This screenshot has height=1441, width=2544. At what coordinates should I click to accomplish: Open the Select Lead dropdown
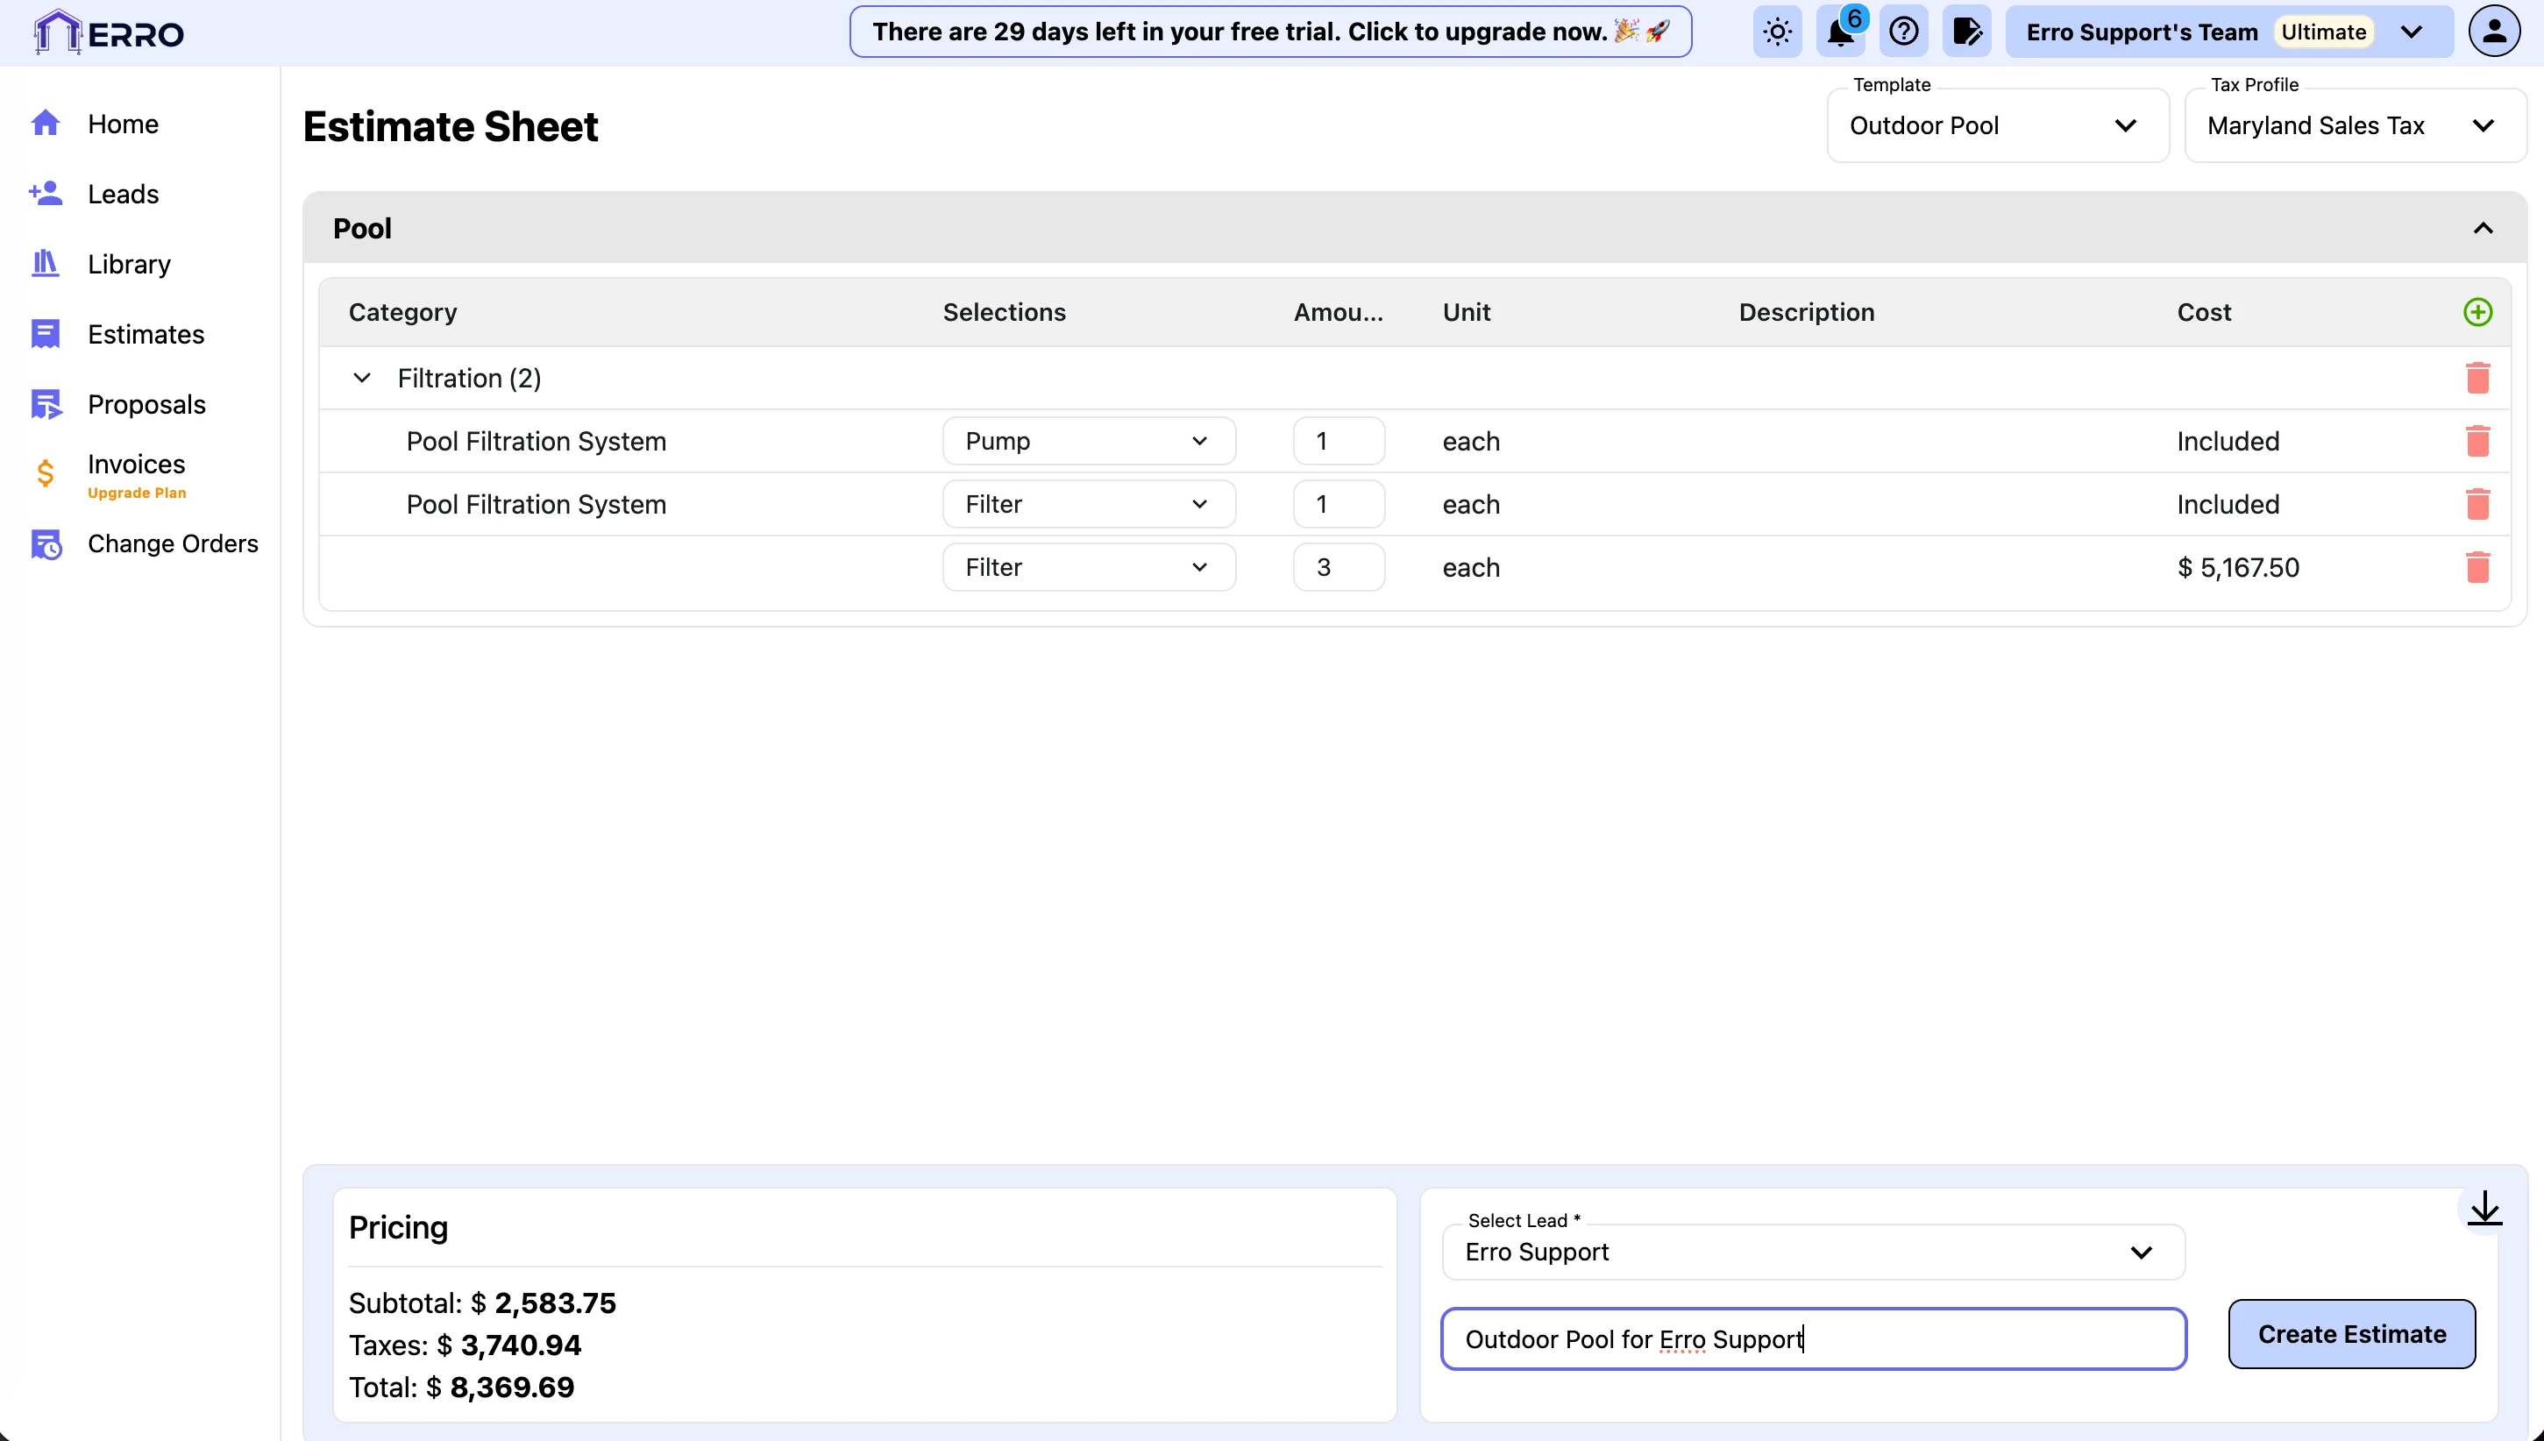(x=1812, y=1252)
